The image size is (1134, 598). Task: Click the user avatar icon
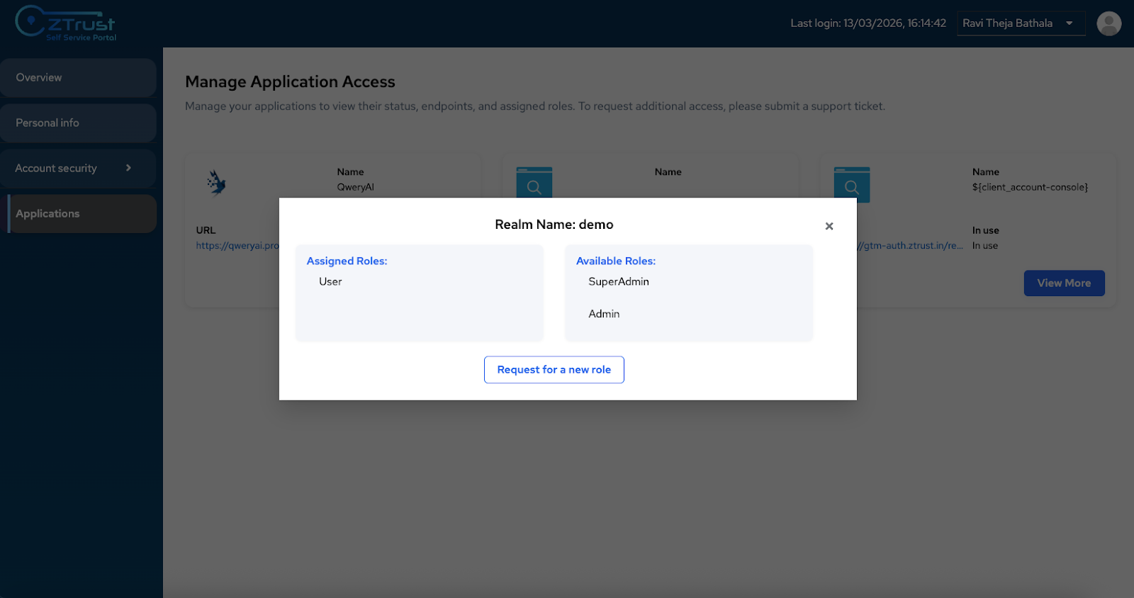point(1108,23)
